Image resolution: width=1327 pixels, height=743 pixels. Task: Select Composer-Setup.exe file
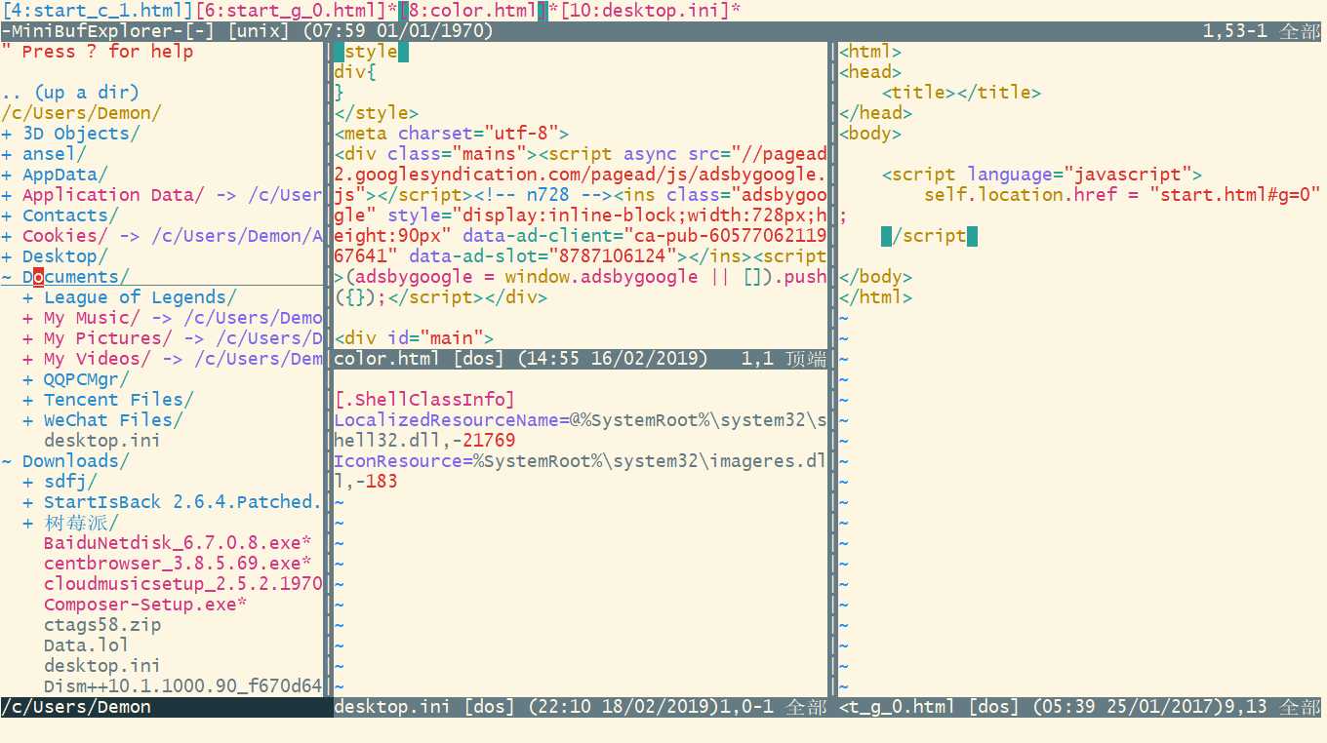[145, 605]
